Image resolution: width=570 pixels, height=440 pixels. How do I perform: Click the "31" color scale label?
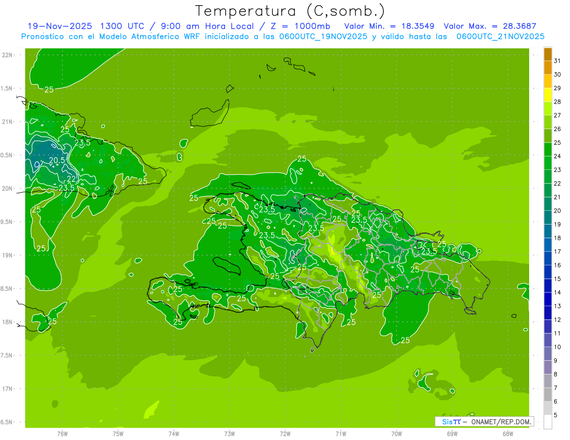tap(557, 61)
